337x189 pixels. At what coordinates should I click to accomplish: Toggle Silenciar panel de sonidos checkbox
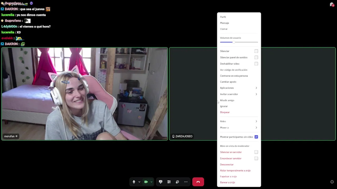[256, 57]
